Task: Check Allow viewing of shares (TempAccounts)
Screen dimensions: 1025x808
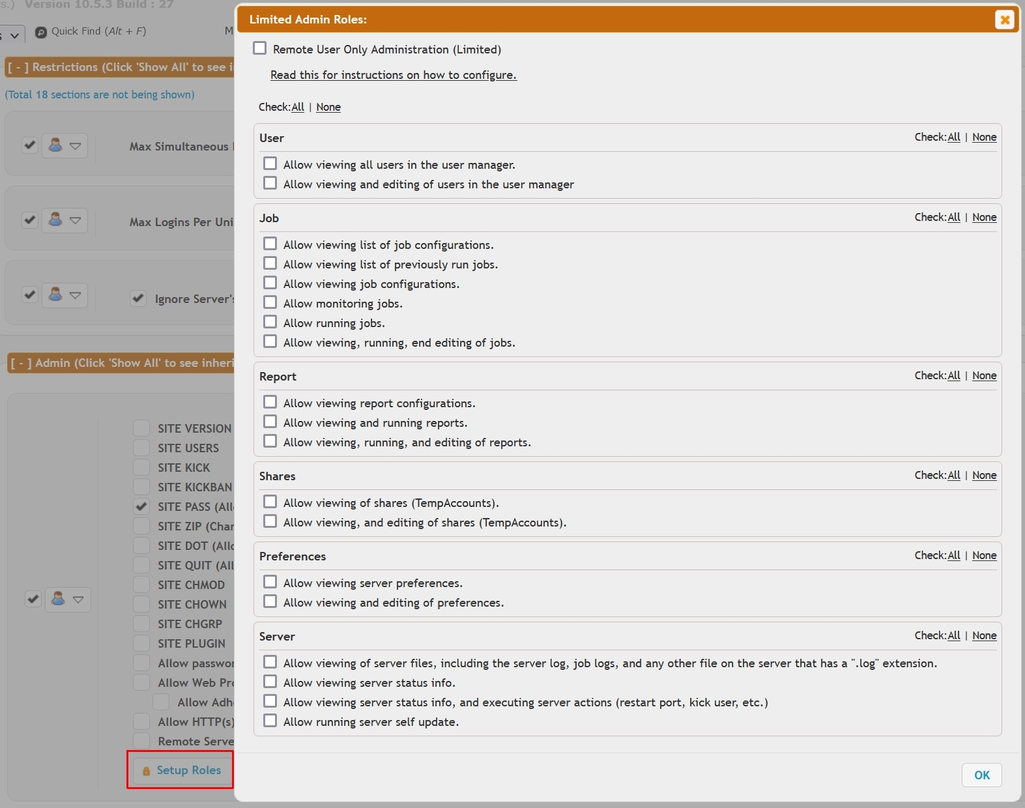Action: click(x=270, y=502)
